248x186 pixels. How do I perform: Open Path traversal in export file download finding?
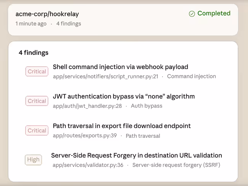(122, 126)
